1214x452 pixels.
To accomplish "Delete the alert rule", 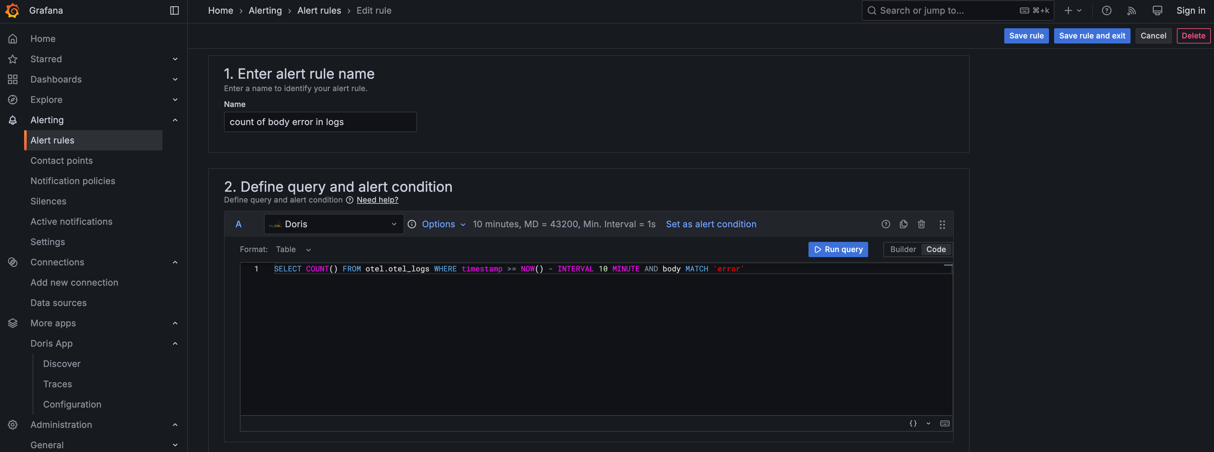I will [x=1193, y=36].
